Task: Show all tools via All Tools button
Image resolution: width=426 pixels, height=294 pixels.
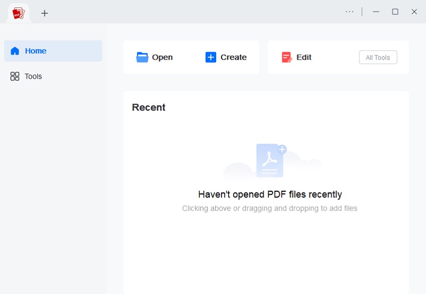Action: coord(378,57)
